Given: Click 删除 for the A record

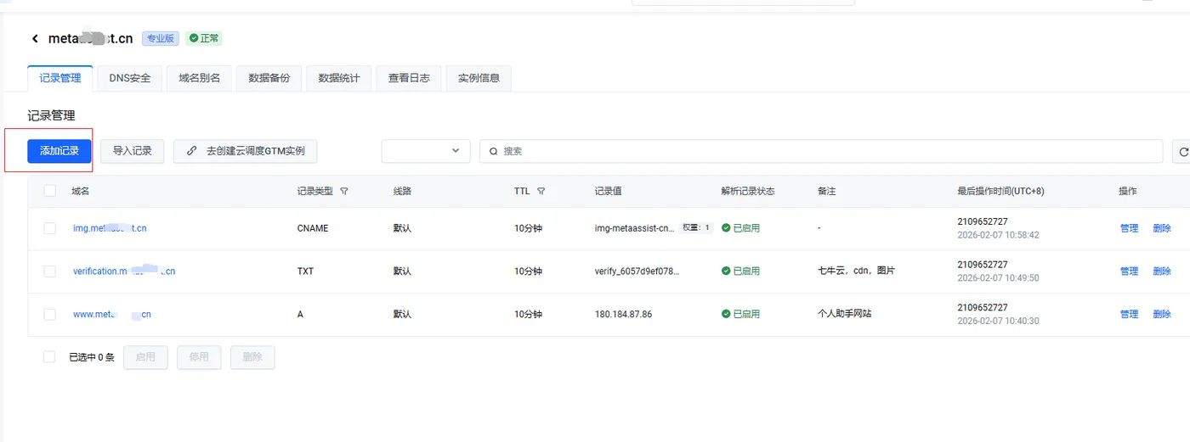Looking at the screenshot, I should [1162, 314].
